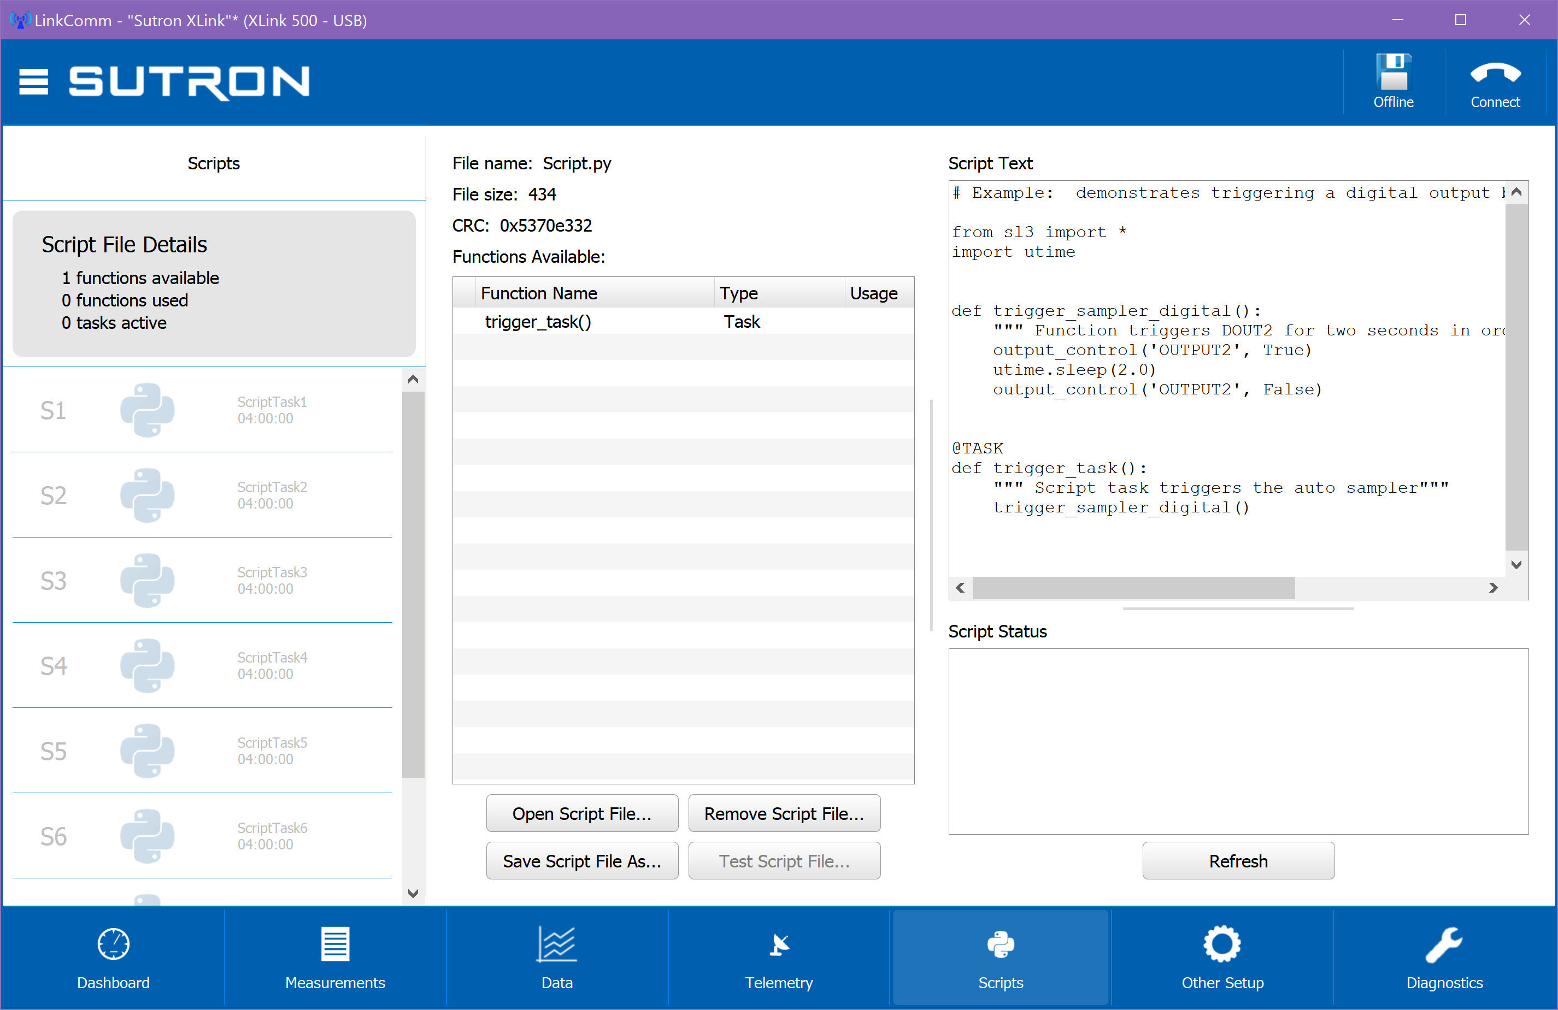Image resolution: width=1558 pixels, height=1010 pixels.
Task: Select the trigger_task() function row
Action: pyautogui.click(x=683, y=321)
